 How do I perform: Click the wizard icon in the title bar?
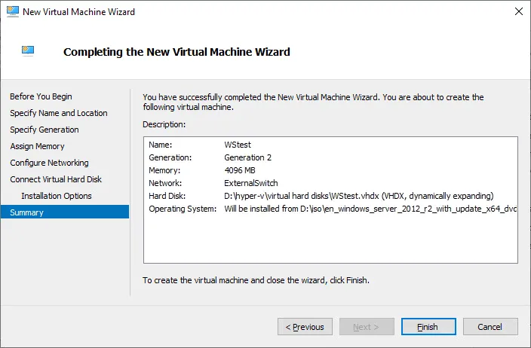point(13,11)
